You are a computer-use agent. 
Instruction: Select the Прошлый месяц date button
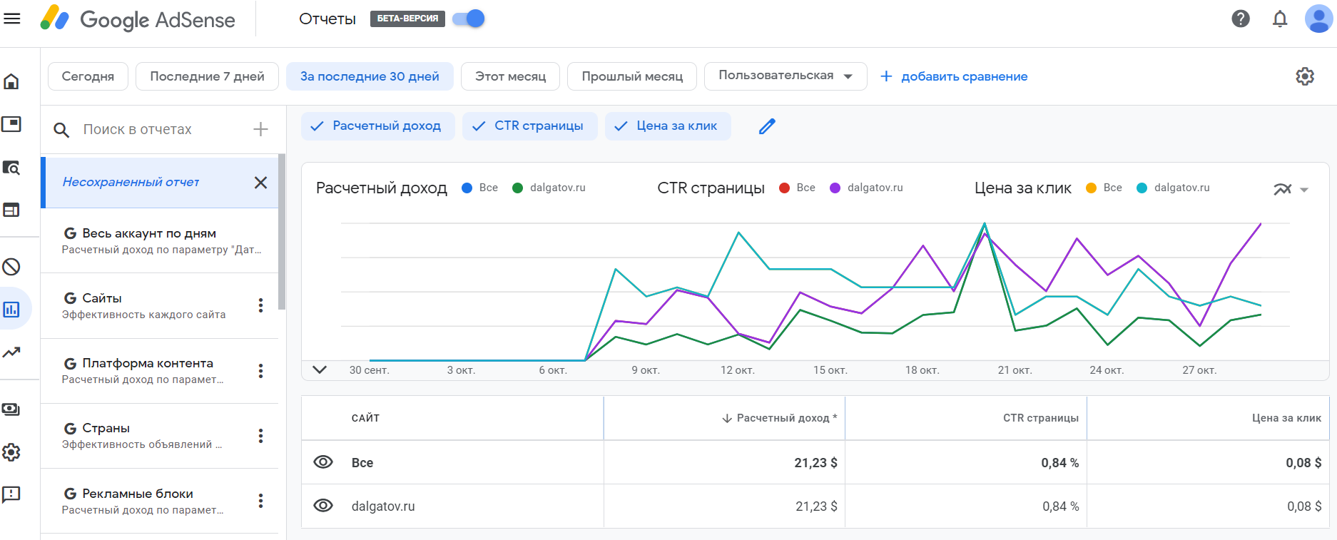pyautogui.click(x=632, y=76)
